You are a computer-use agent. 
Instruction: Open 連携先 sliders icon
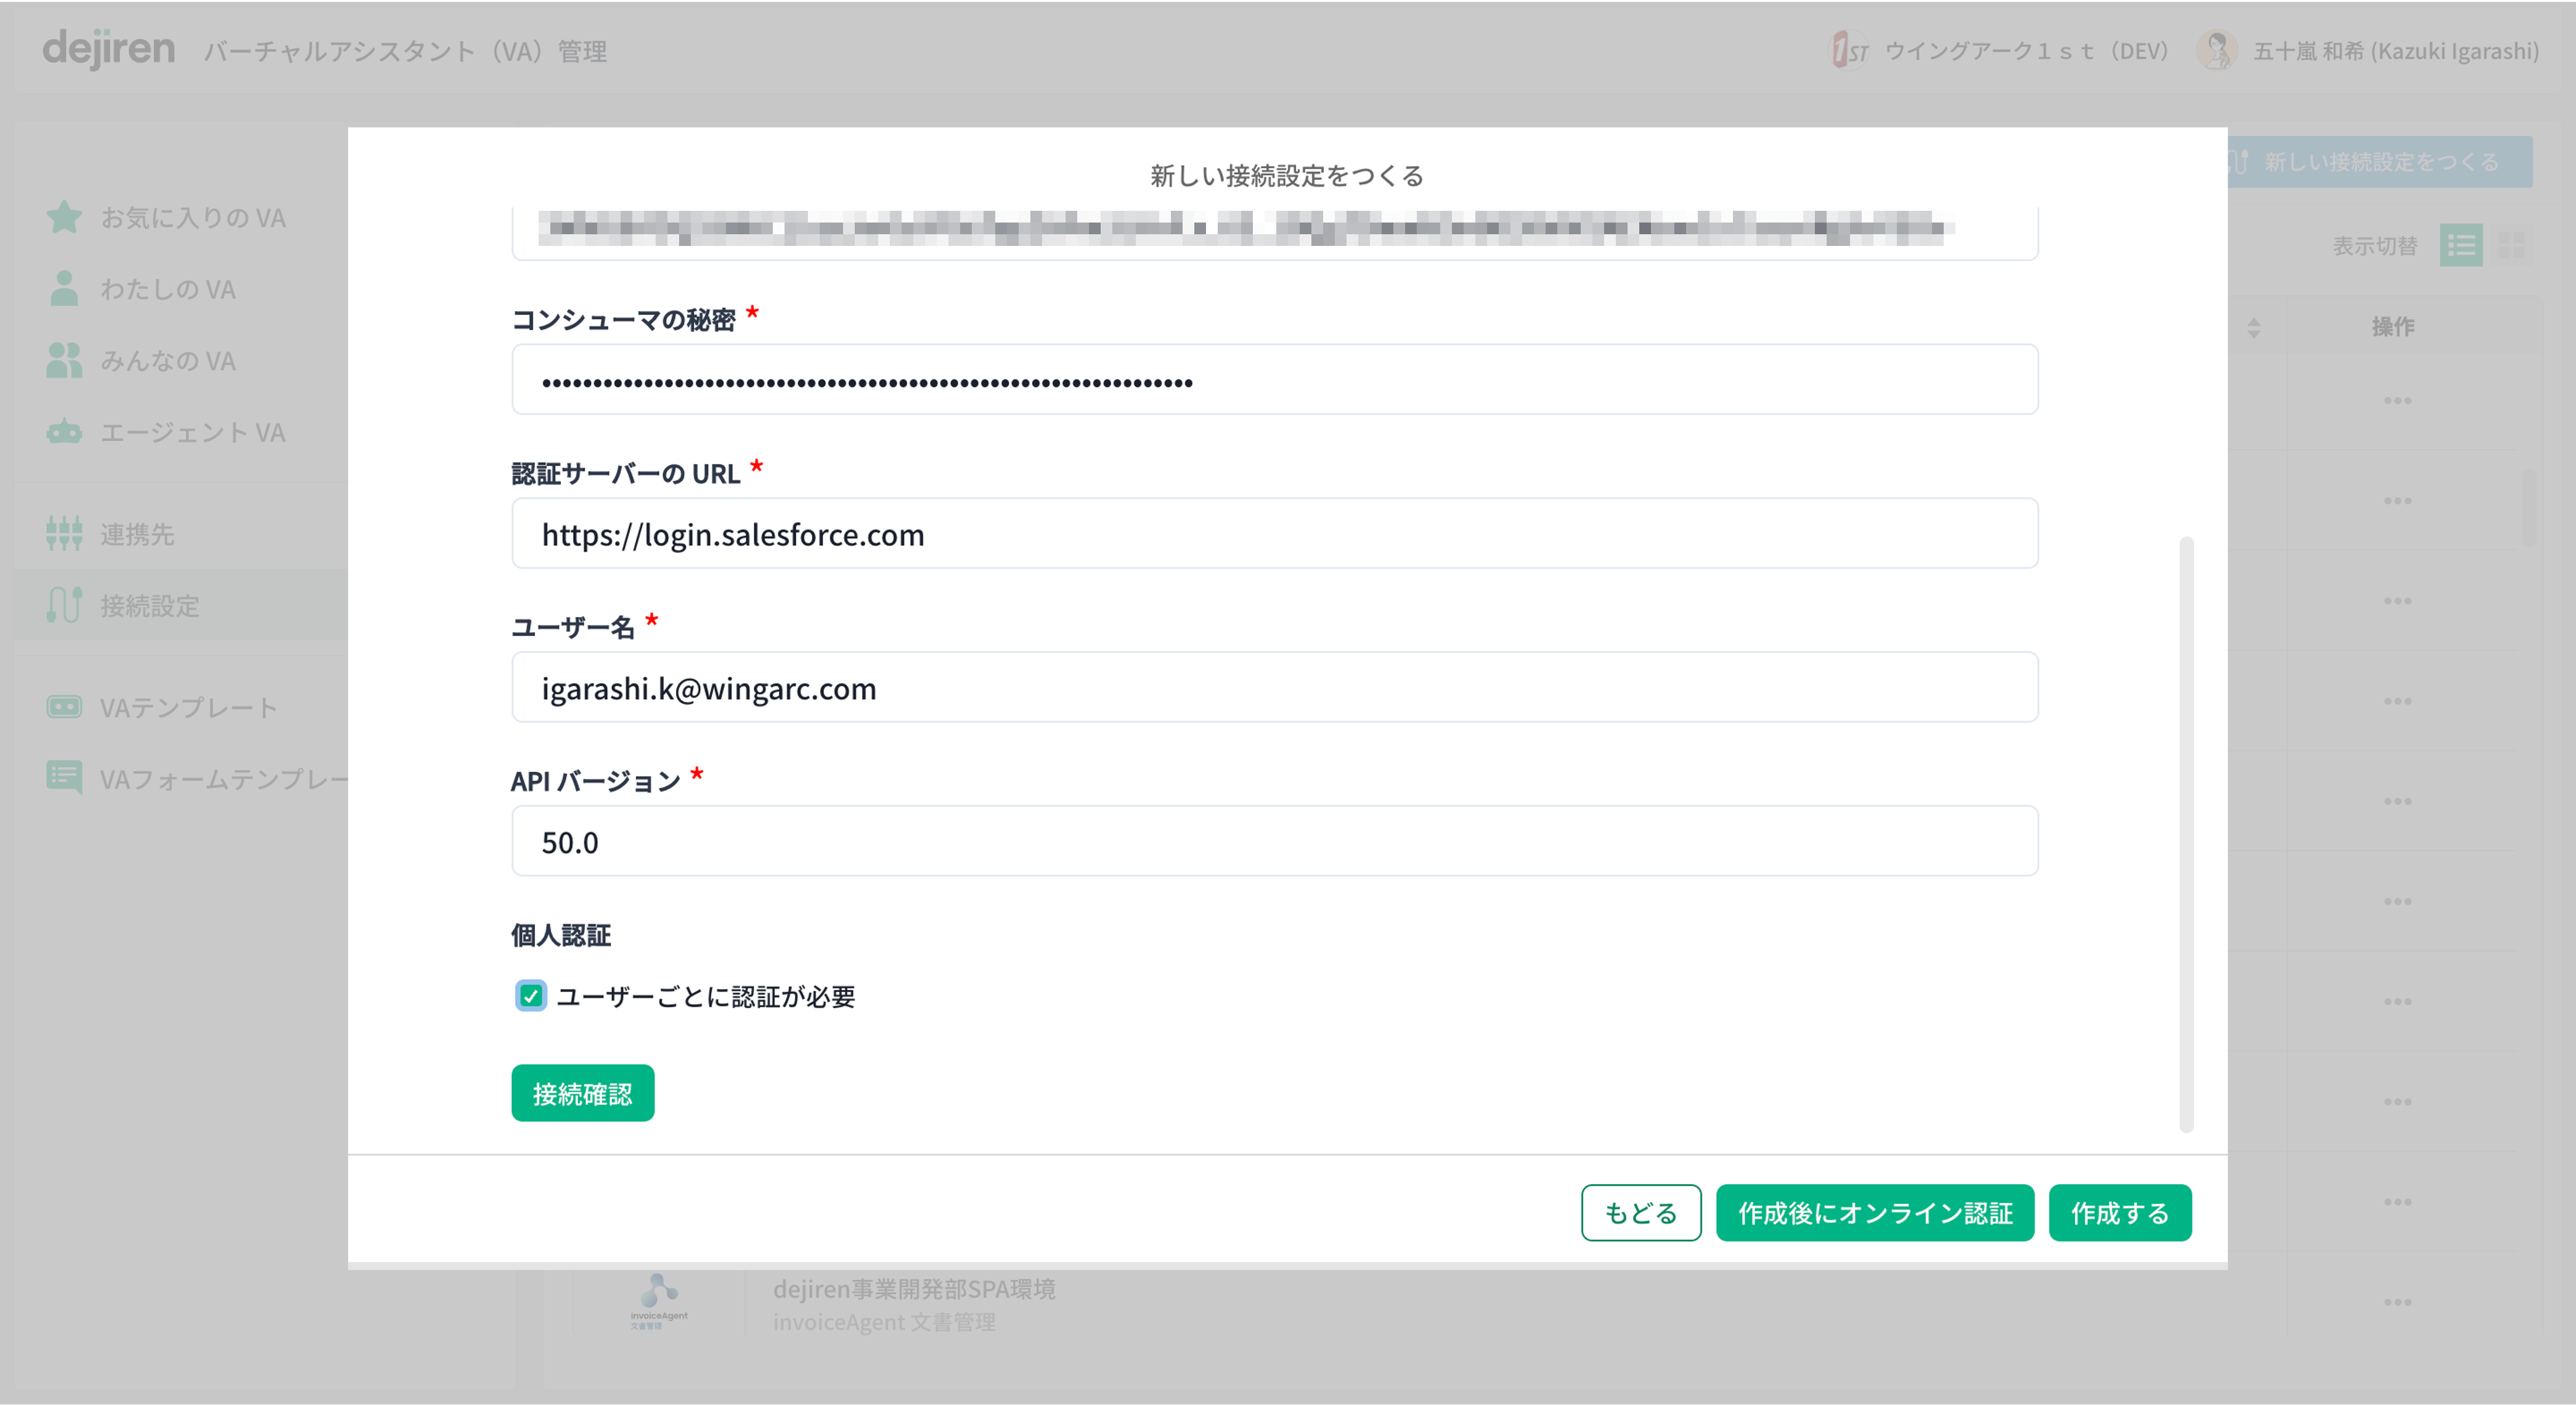64,534
